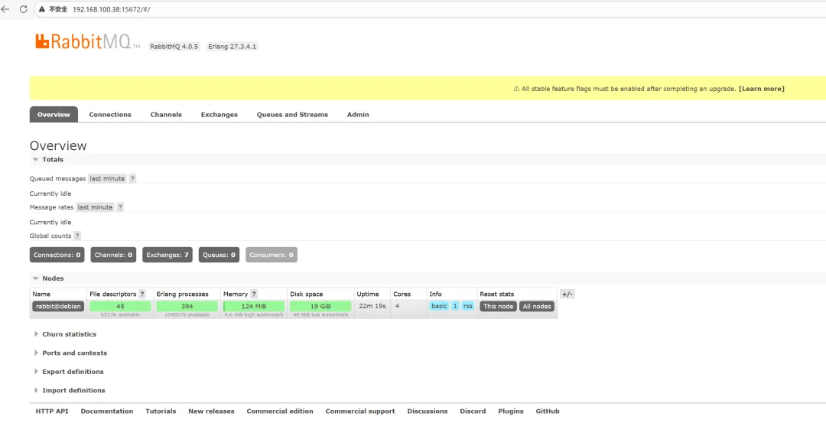Click the Queues: 0 count button
Screen dimensions: 826x426
click(220, 255)
